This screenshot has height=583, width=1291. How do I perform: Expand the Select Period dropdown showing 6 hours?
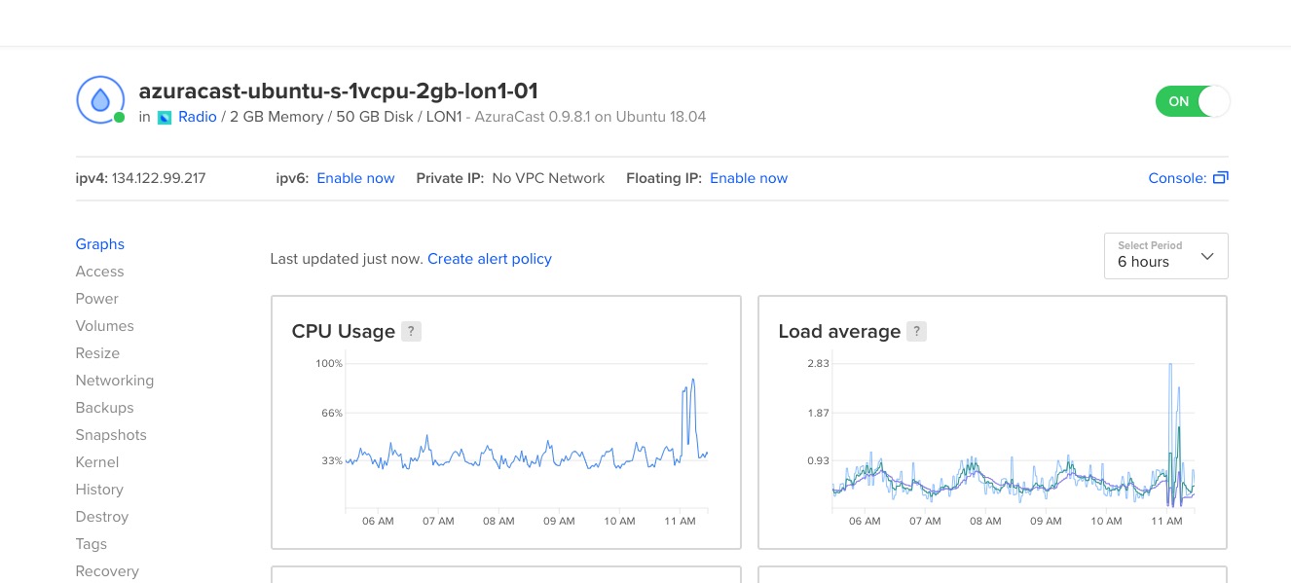(x=1165, y=255)
